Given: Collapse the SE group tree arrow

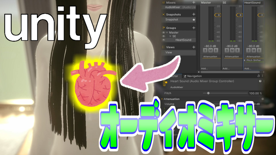Looking at the screenshot, I should (x=170, y=36).
